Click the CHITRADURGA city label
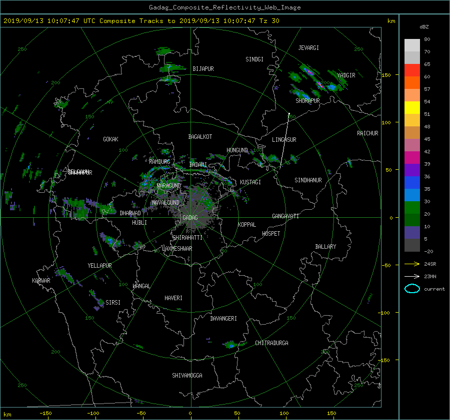The height and width of the screenshot is (420, 450). (x=271, y=343)
